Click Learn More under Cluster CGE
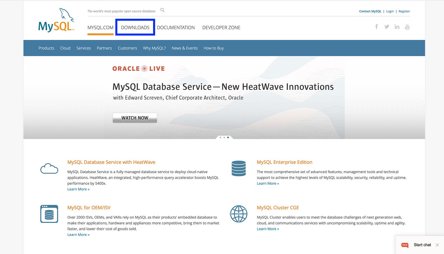The width and height of the screenshot is (444, 254). [x=268, y=229]
